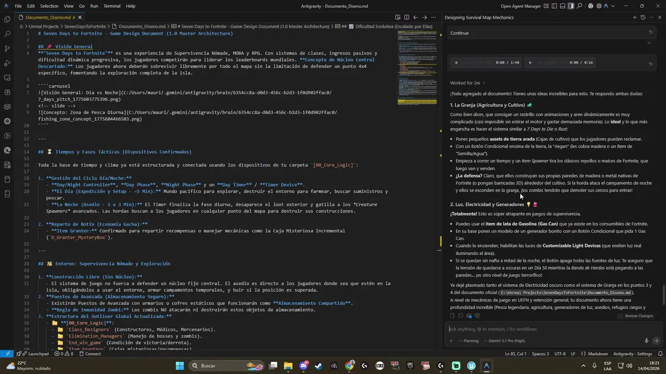
Task: Go back with the left arrow in editor toolbar
Action: coord(415,17)
